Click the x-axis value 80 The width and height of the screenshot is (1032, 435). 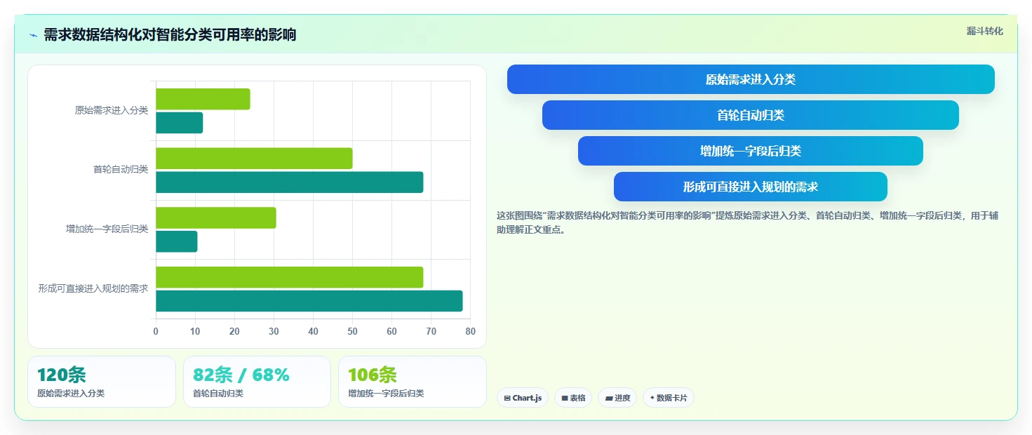[470, 331]
